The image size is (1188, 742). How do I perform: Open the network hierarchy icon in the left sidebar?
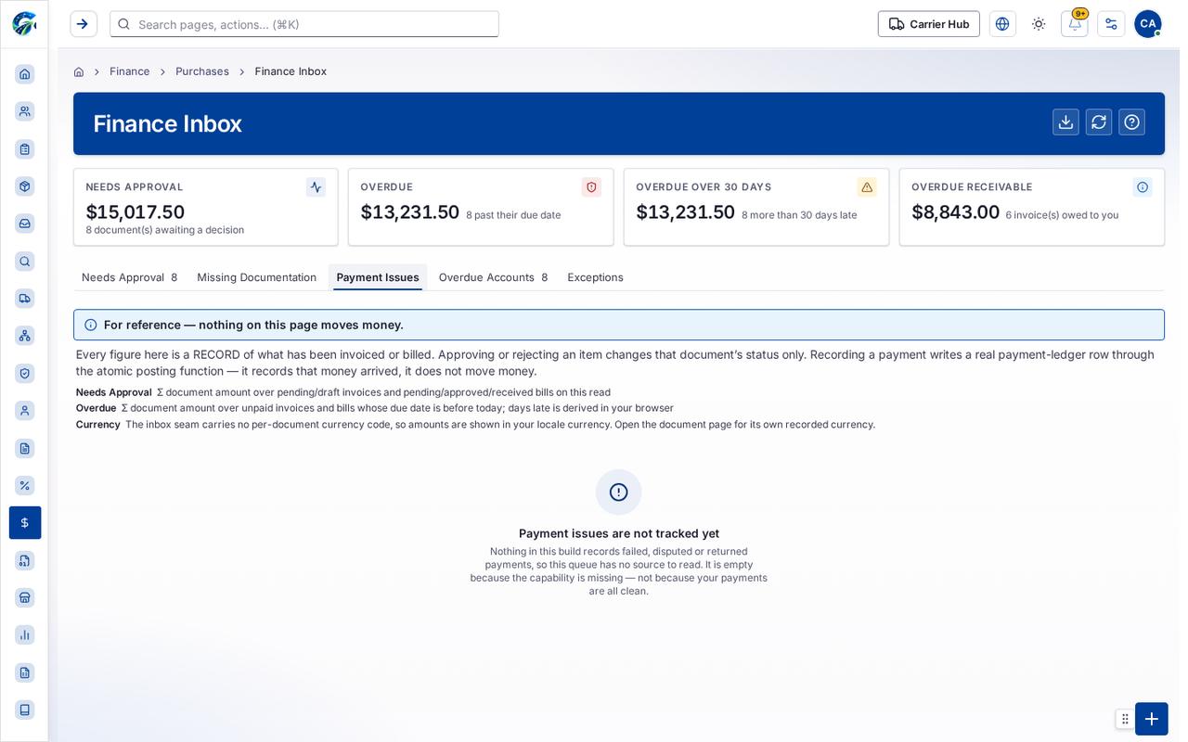25,336
